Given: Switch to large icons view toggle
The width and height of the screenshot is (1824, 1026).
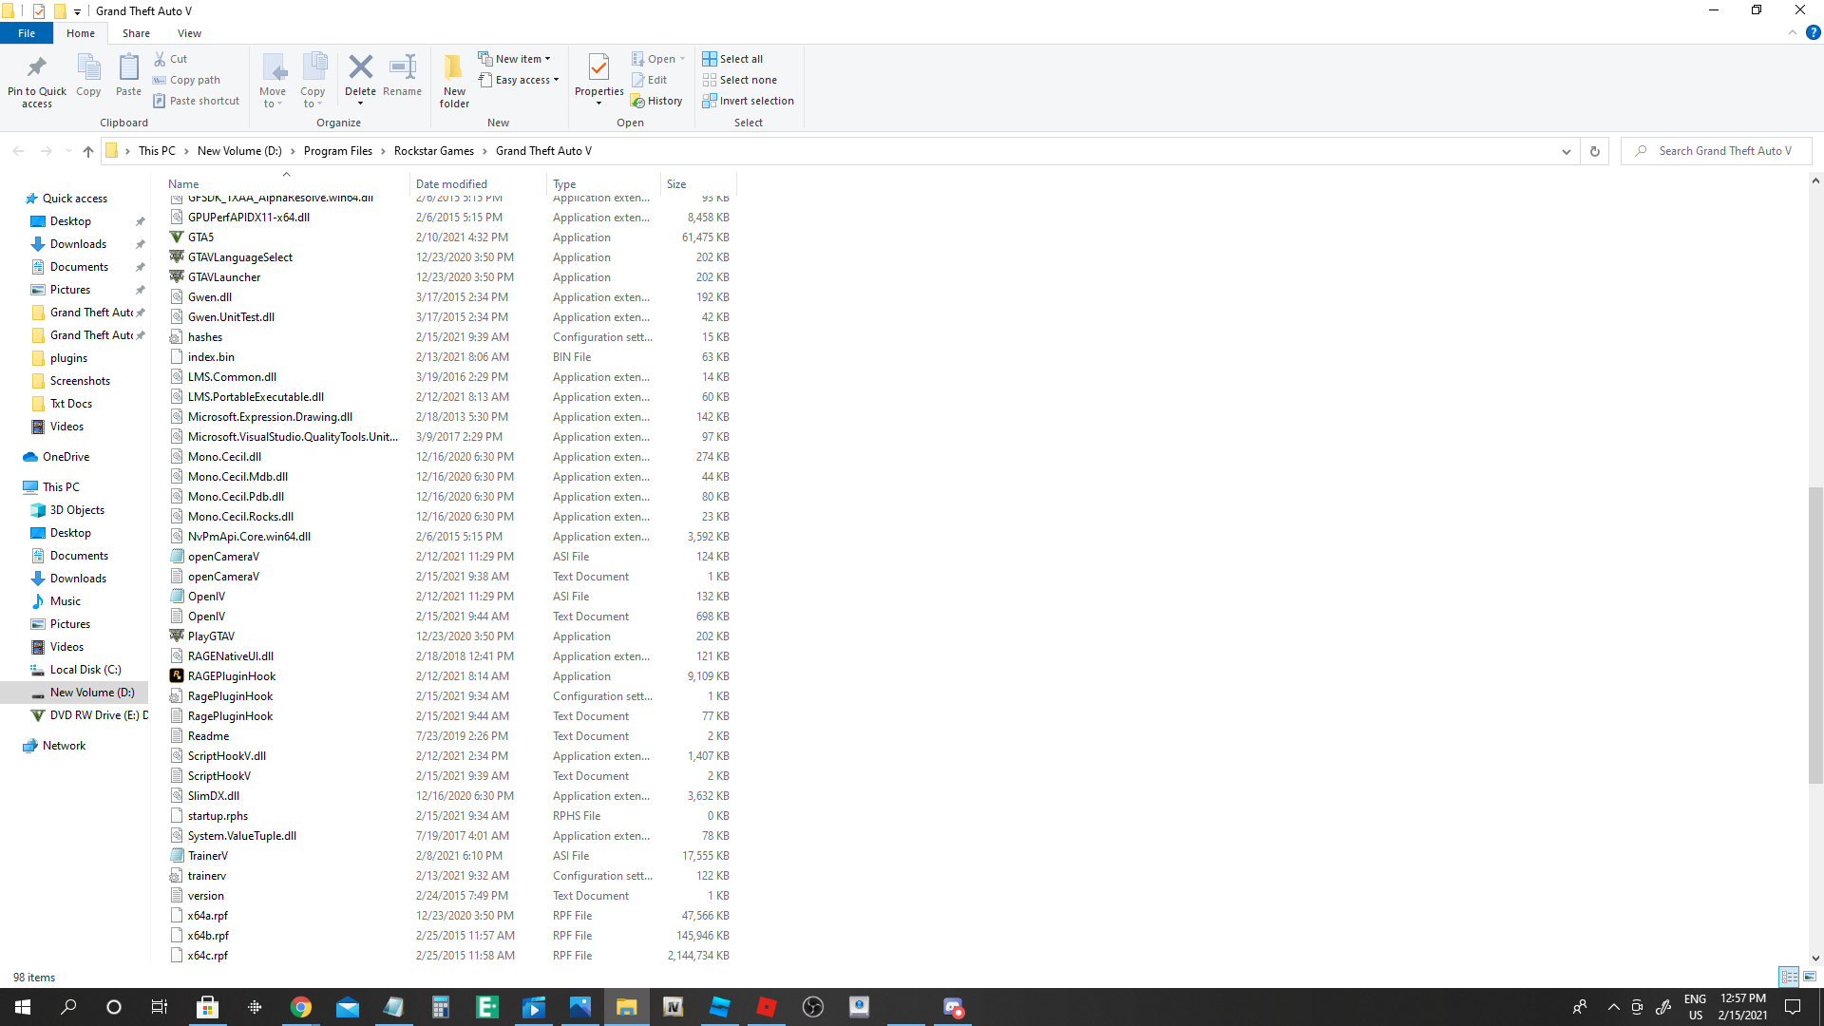Looking at the screenshot, I should [1810, 977].
